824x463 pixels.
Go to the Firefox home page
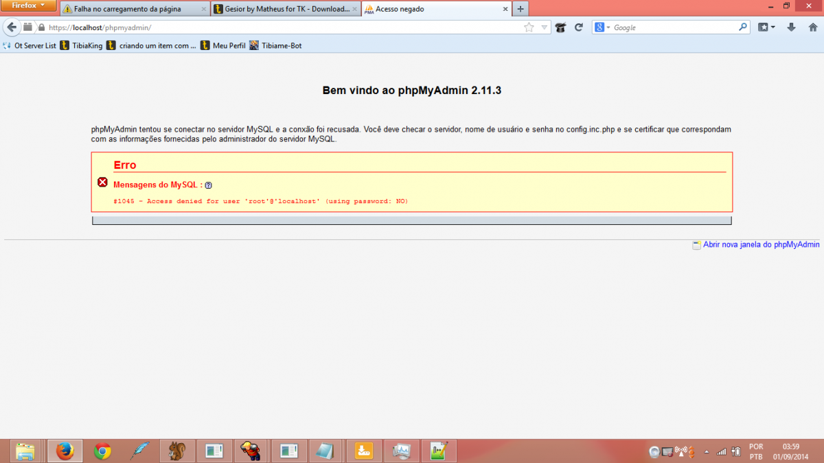tap(812, 27)
